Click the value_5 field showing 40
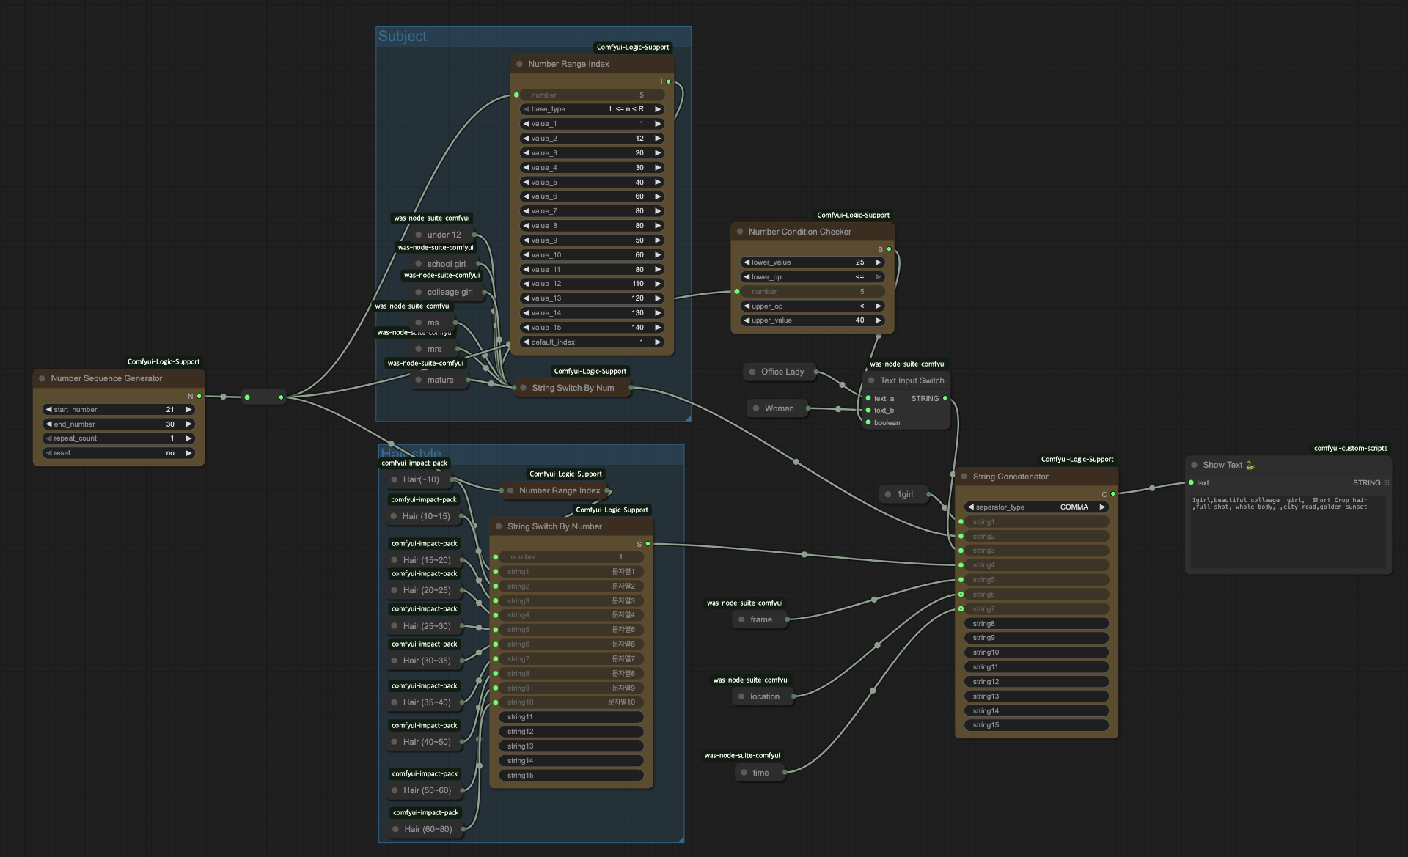The width and height of the screenshot is (1408, 857). click(x=592, y=183)
